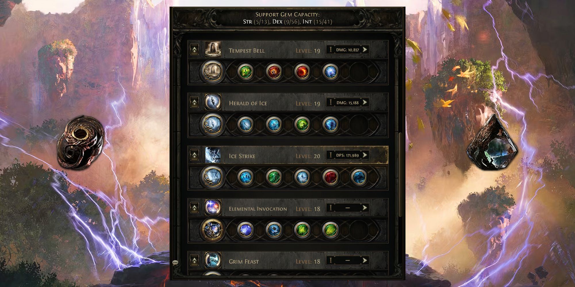Toggle the Grim Feast row collapse arrow
The height and width of the screenshot is (287, 575).
[x=195, y=261]
